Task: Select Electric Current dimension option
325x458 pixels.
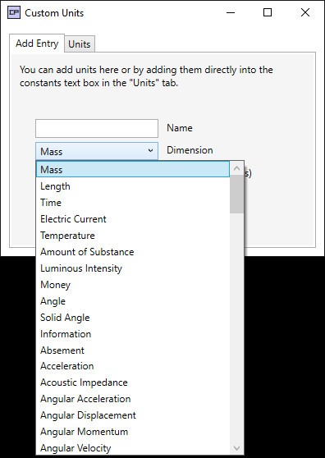Action: tap(133, 219)
